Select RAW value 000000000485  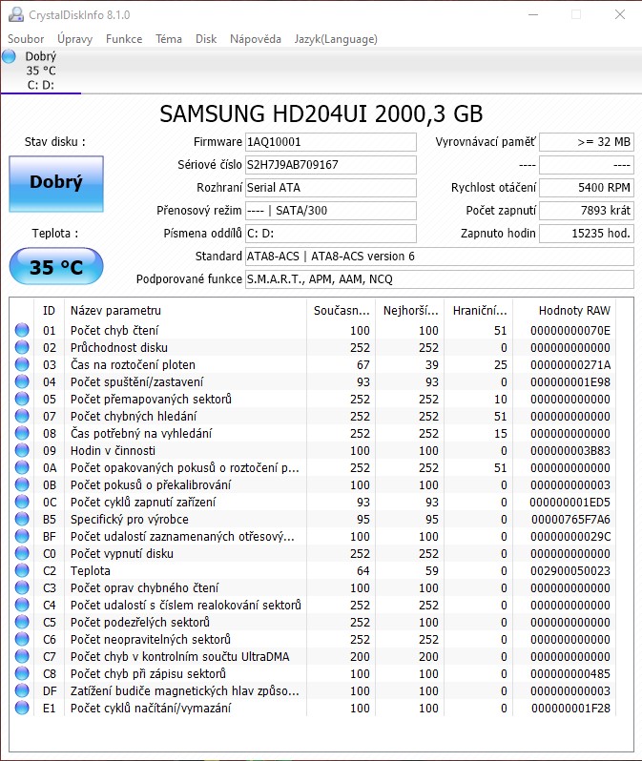[570, 673]
